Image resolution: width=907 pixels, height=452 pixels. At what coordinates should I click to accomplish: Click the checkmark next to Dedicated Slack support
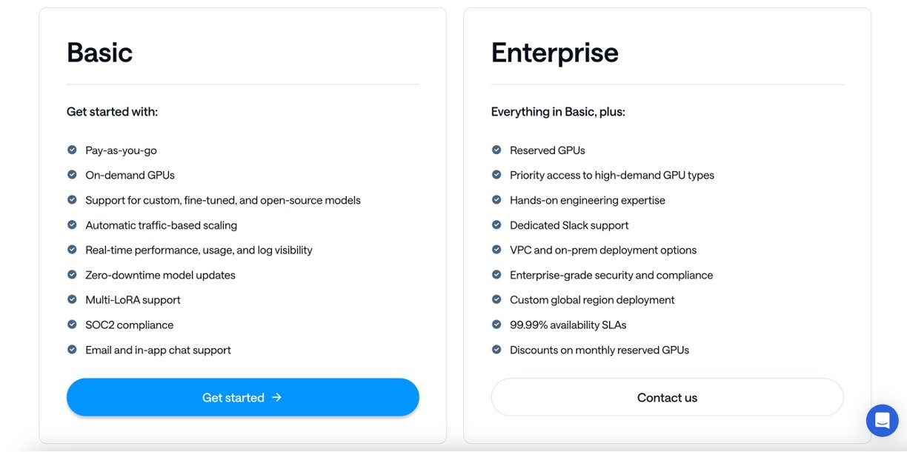point(496,225)
